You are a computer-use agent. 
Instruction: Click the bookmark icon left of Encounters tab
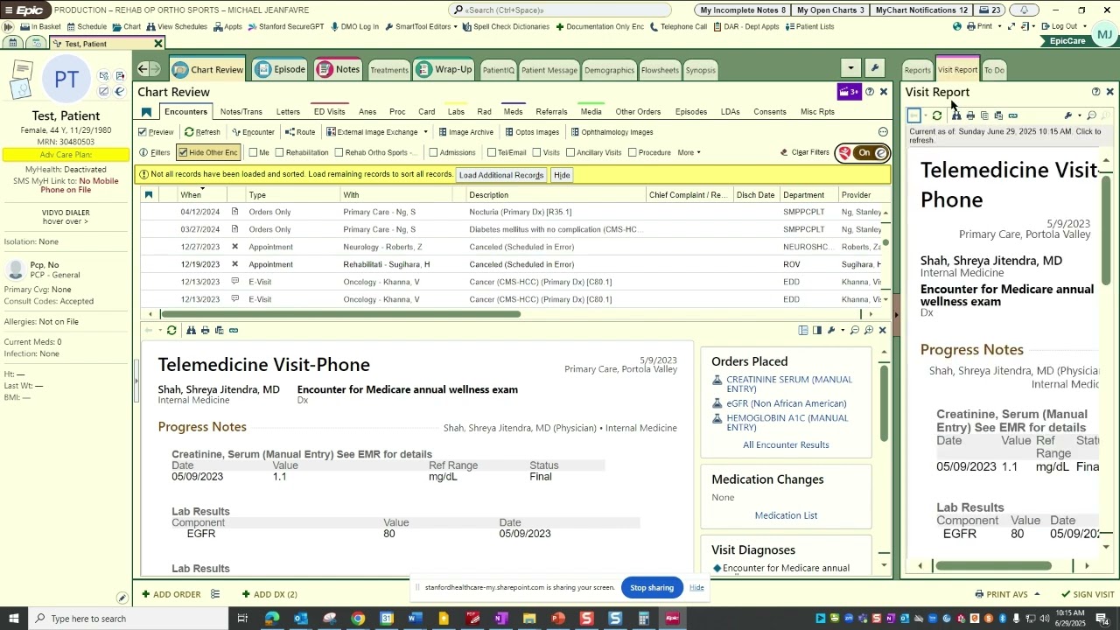147,112
